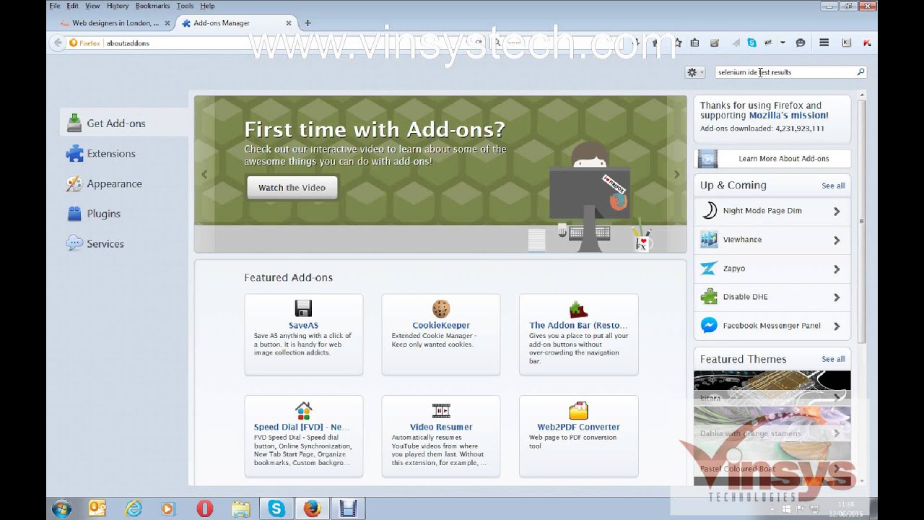The width and height of the screenshot is (924, 520).
Task: Select the Ixtara theme thumbnail
Action: [772, 389]
